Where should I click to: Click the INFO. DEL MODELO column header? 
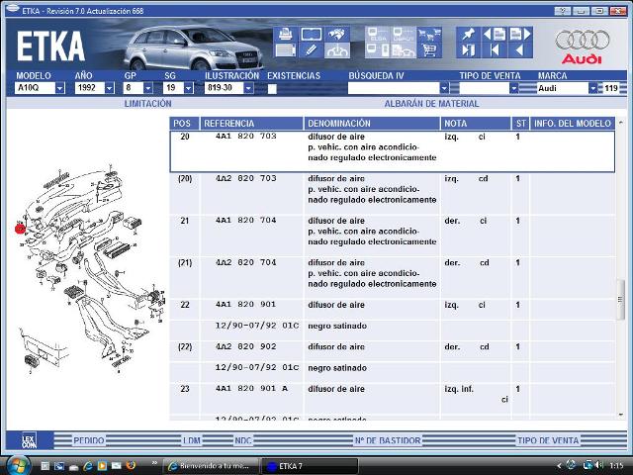[573, 123]
